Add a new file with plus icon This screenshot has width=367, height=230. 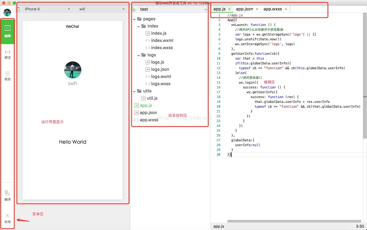pos(206,10)
